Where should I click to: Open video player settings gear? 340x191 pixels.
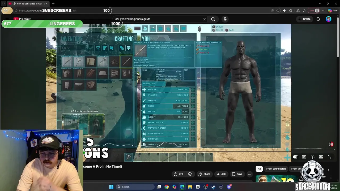(x=313, y=157)
